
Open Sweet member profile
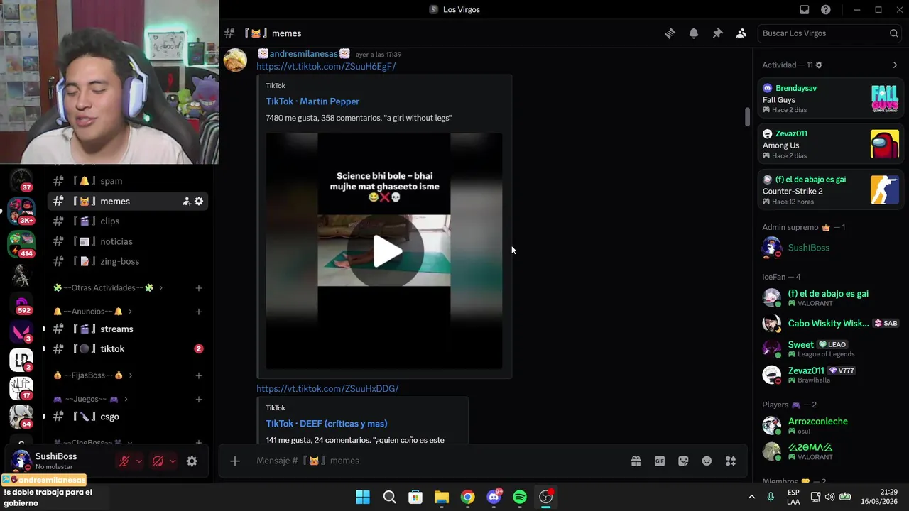pos(830,348)
